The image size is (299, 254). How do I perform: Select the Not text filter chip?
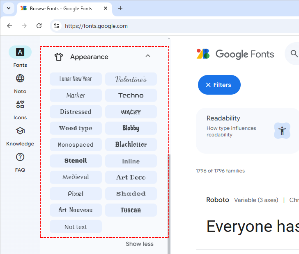(x=76, y=227)
